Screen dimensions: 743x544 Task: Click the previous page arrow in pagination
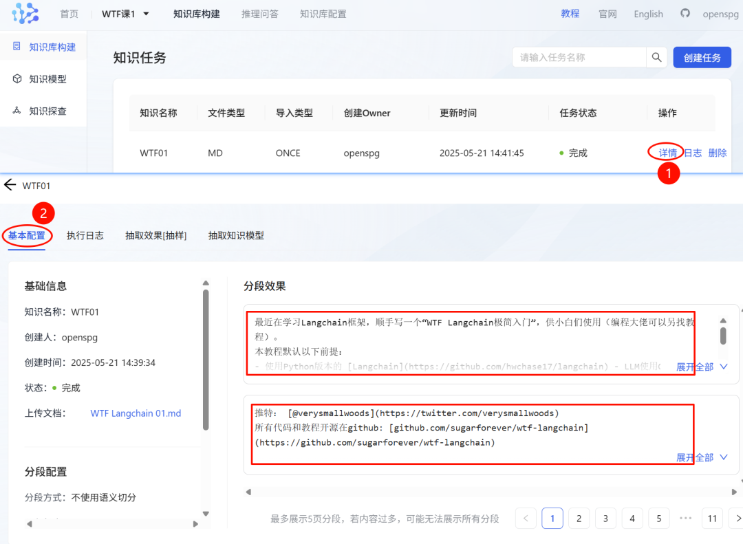[526, 519]
